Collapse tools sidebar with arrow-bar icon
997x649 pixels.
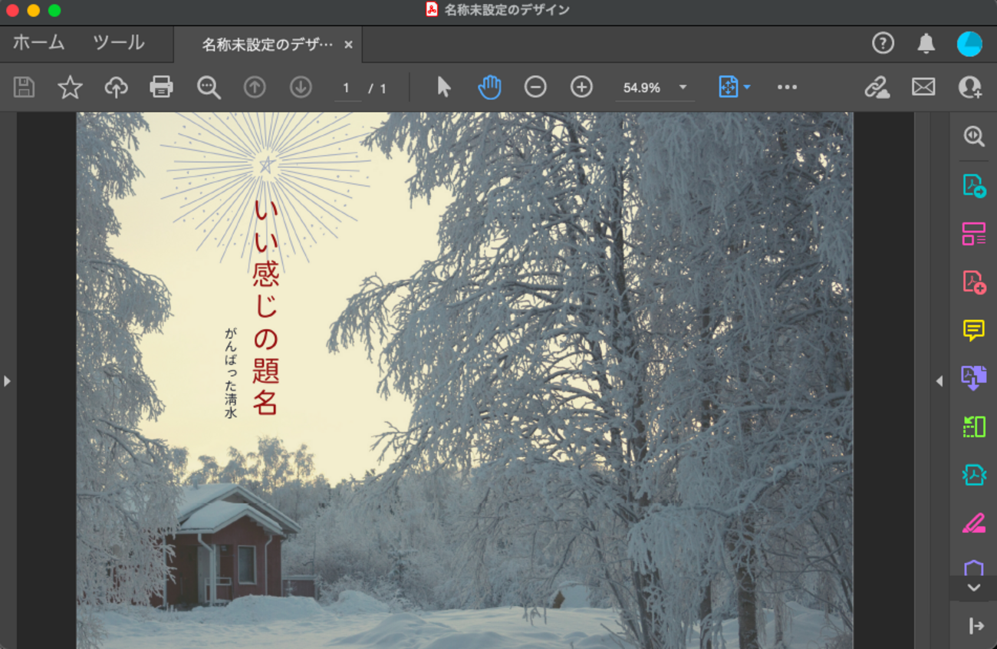(976, 626)
